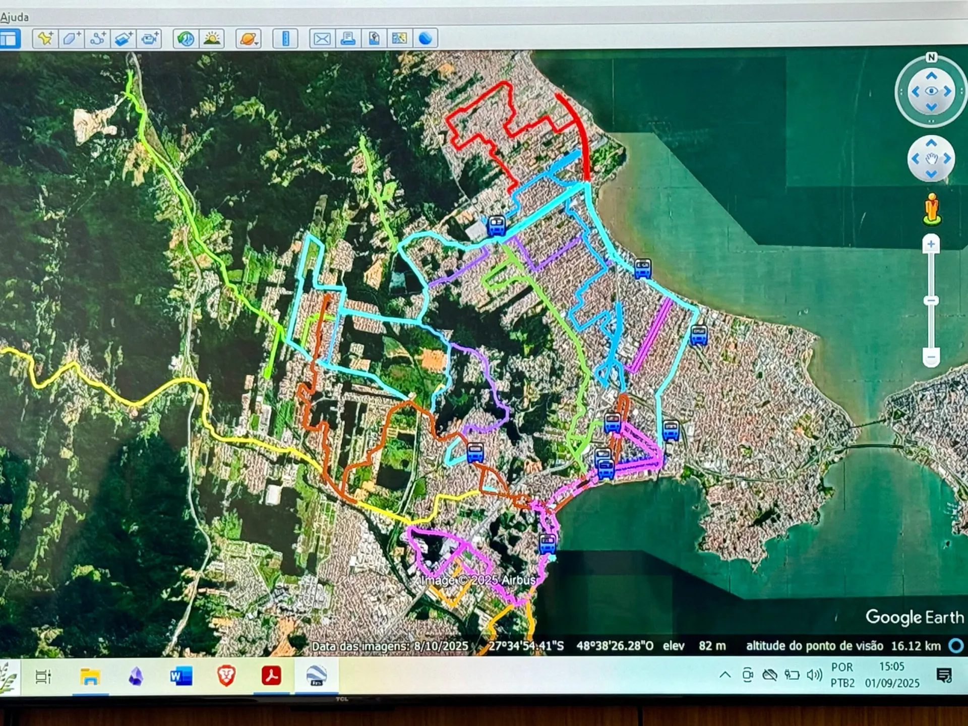Click the 'elev 82 m' status text
This screenshot has width=968, height=726.
pos(694,646)
